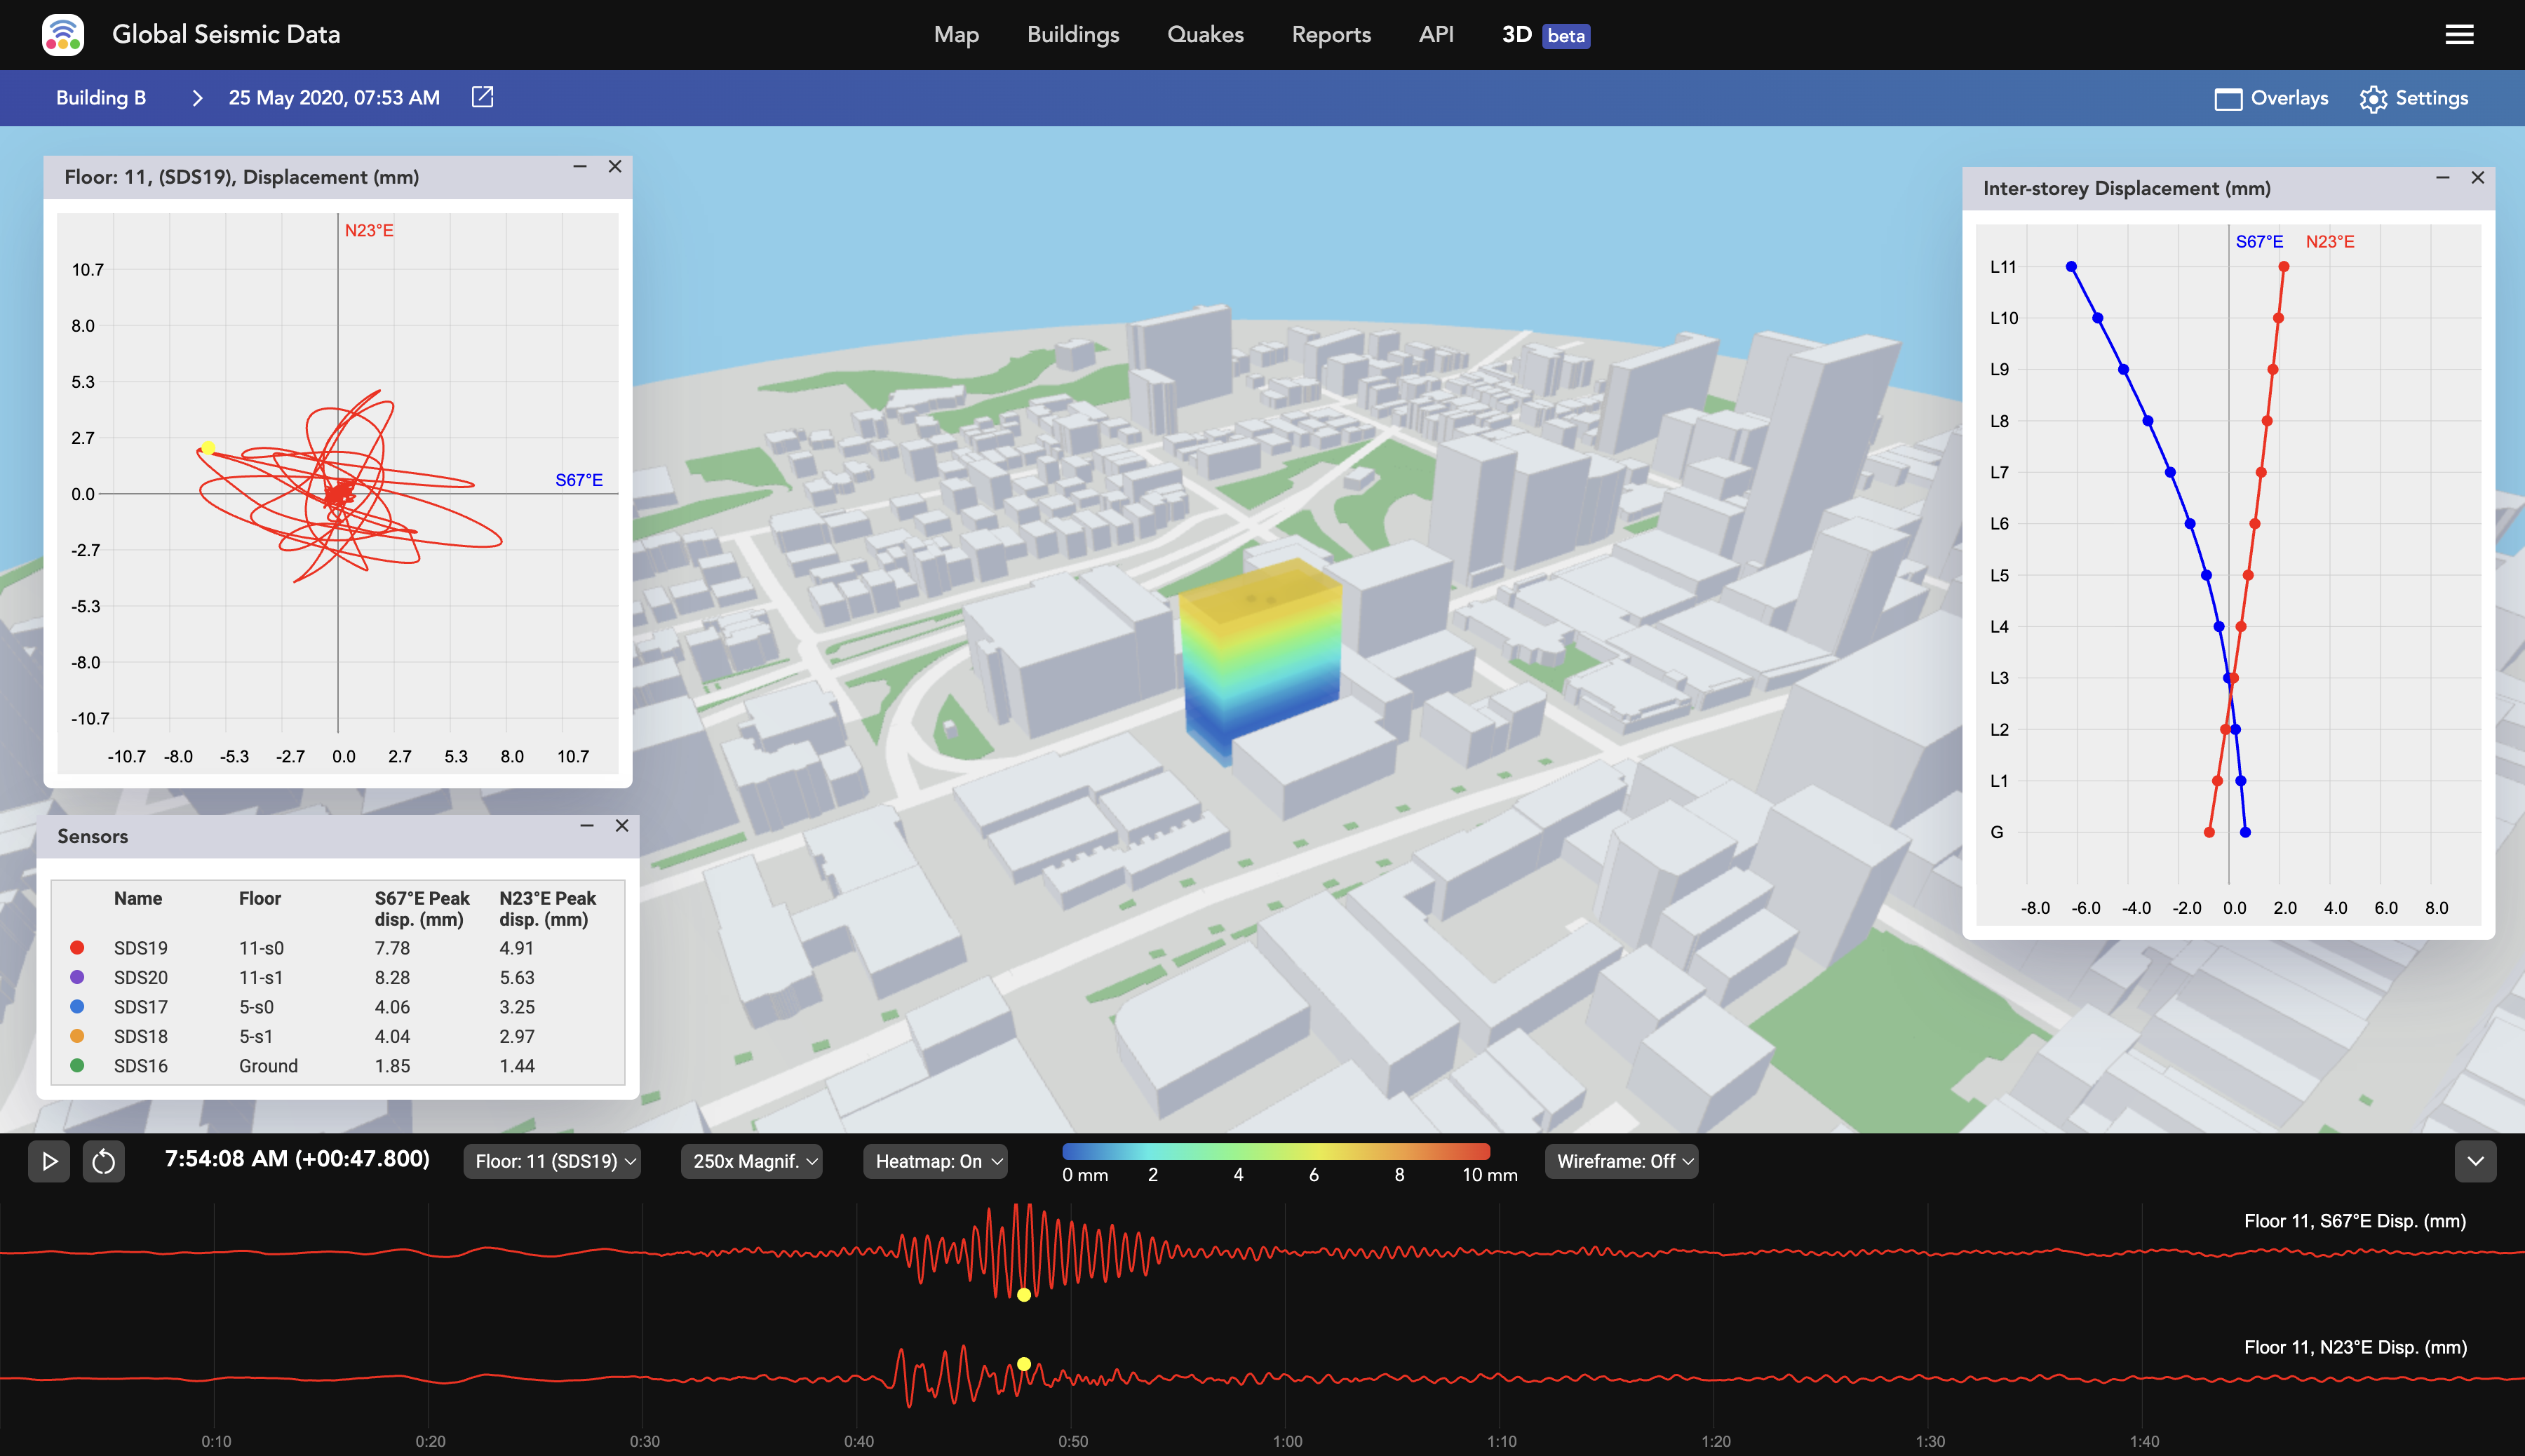Screen dimensions: 2525x1456
Task: Open the Floor: 11 (SDS19) dropdown
Action: [x=551, y=1161]
